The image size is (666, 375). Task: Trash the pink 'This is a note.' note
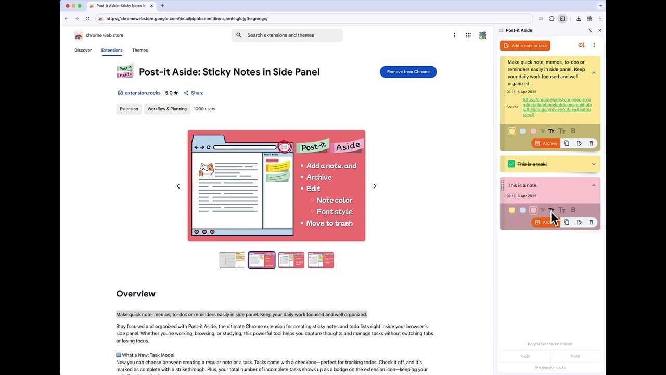[x=591, y=222]
